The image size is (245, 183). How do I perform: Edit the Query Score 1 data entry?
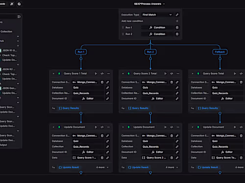click(x=107, y=158)
